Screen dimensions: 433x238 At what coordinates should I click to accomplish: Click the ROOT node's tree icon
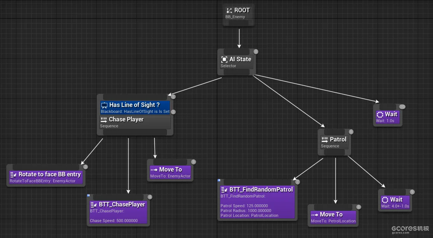coord(229,10)
